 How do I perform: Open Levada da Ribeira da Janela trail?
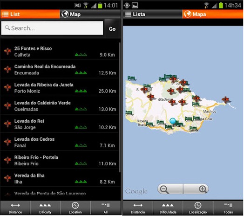click(60, 88)
